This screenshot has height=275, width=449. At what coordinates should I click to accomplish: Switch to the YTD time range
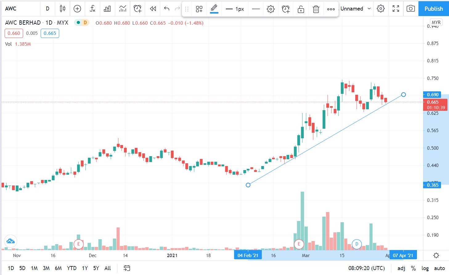(71, 268)
